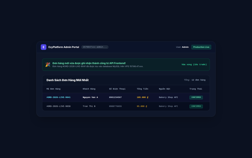Click the notification detail line mentioning MySQL
Image resolution: width=252 pixels, height=158 pixels.
(x=98, y=66)
